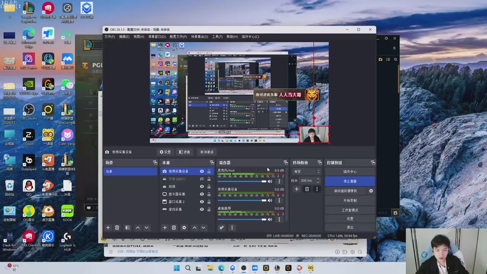487x274 pixels.
Task: Click the 开始录制 button
Action: point(349,200)
